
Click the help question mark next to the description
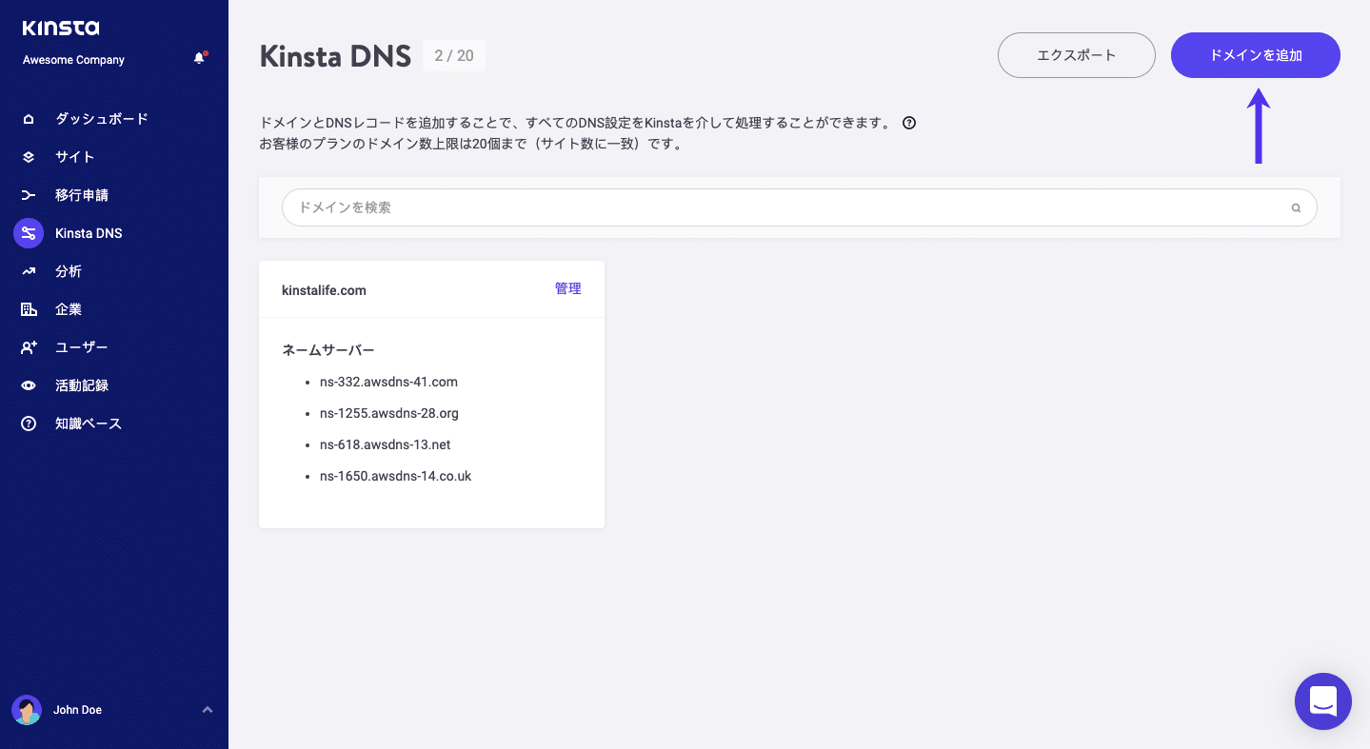[909, 122]
